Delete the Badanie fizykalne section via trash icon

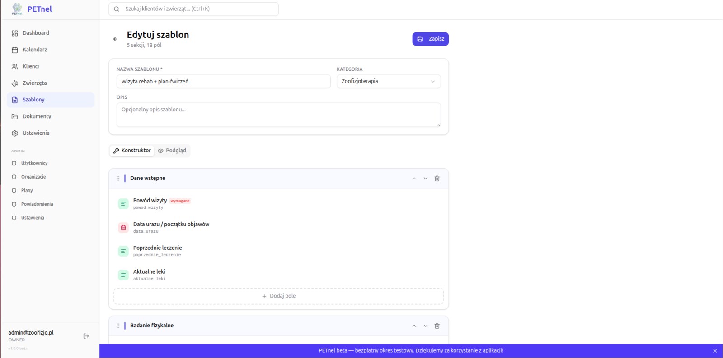click(x=437, y=326)
